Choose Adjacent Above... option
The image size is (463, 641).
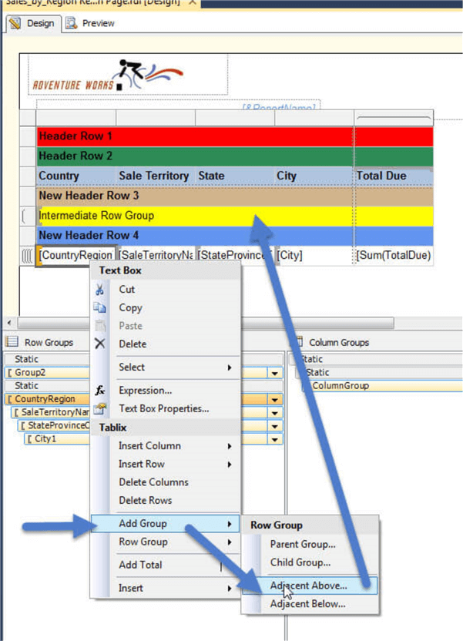click(x=310, y=586)
